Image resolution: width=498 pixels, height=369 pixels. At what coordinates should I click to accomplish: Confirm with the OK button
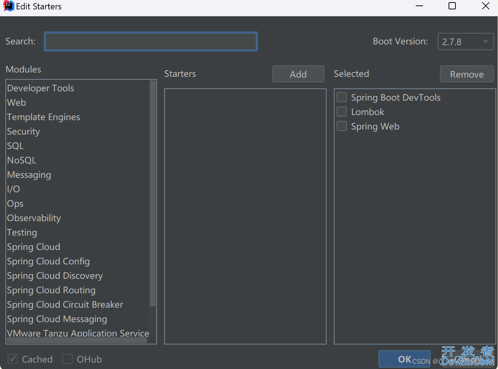pyautogui.click(x=405, y=359)
